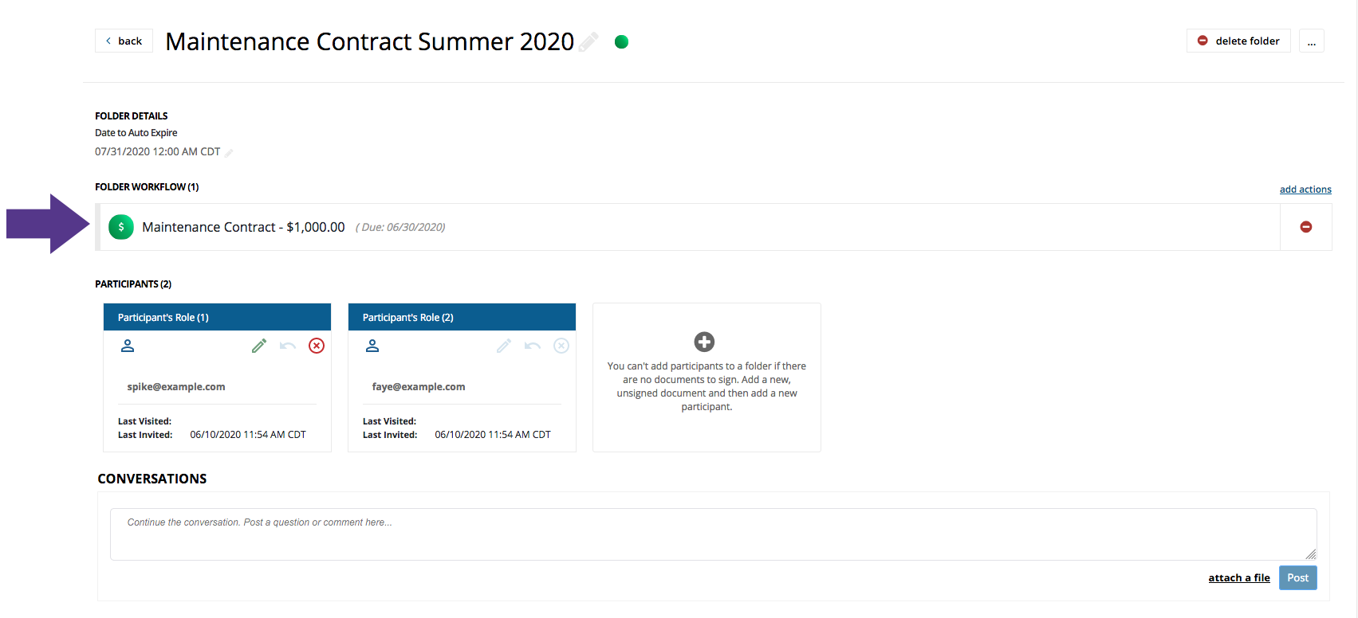The width and height of the screenshot is (1358, 618).
Task: Open the Maintenance Contract - $1,000.00 item
Action: [x=243, y=227]
